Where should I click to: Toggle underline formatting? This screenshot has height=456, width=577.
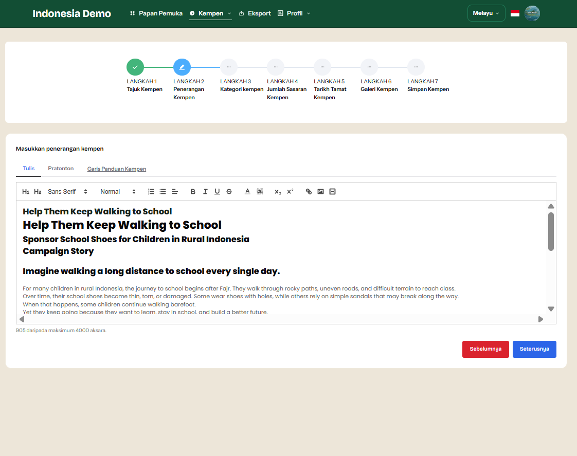(x=217, y=192)
